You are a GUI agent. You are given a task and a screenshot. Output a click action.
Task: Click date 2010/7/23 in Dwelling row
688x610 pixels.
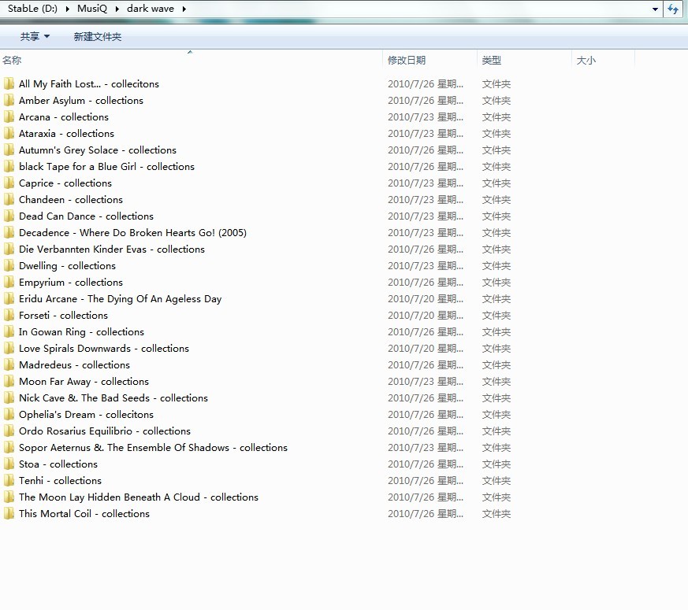[x=426, y=265]
